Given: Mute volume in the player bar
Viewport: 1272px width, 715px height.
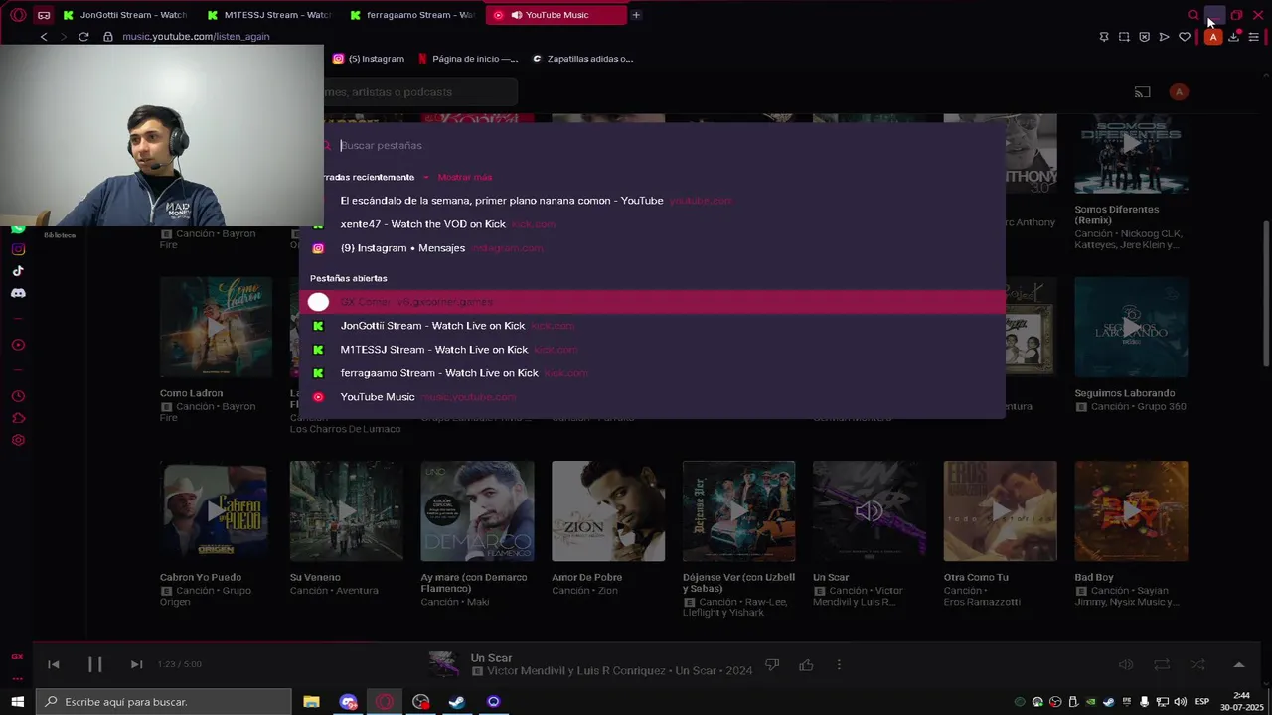Looking at the screenshot, I should click(1126, 665).
